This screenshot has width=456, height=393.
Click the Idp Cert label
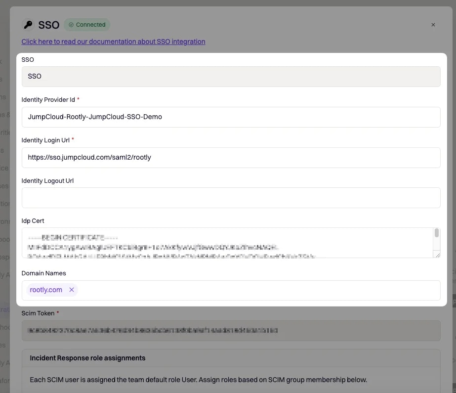click(x=33, y=221)
